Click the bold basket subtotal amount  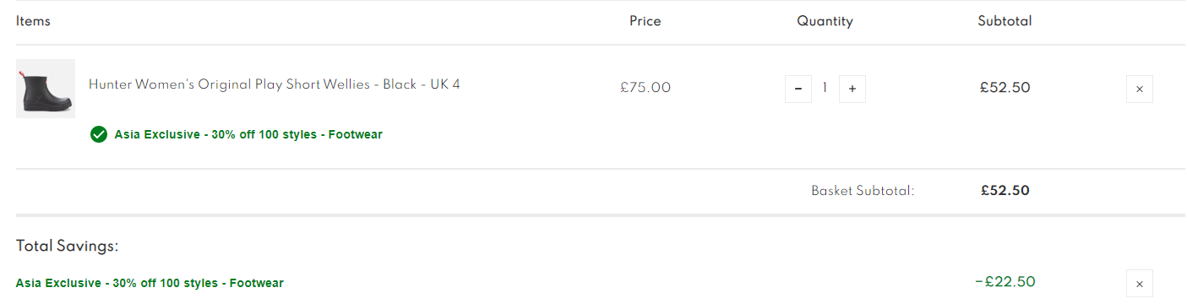click(x=1005, y=191)
